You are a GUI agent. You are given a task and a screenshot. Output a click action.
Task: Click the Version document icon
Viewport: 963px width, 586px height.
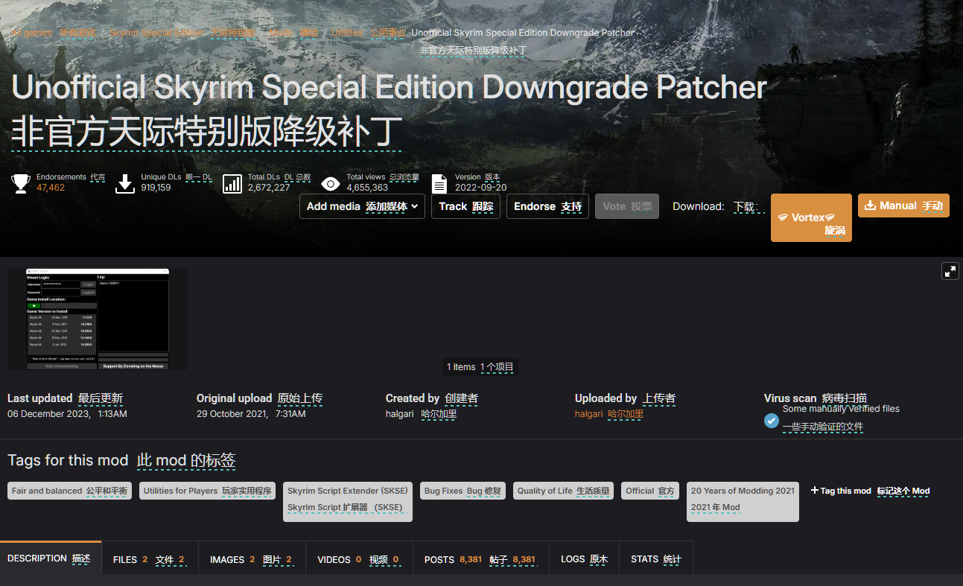click(x=440, y=183)
